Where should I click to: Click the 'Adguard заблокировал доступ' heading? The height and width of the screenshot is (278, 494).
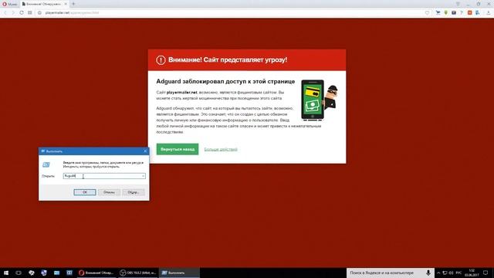point(225,81)
